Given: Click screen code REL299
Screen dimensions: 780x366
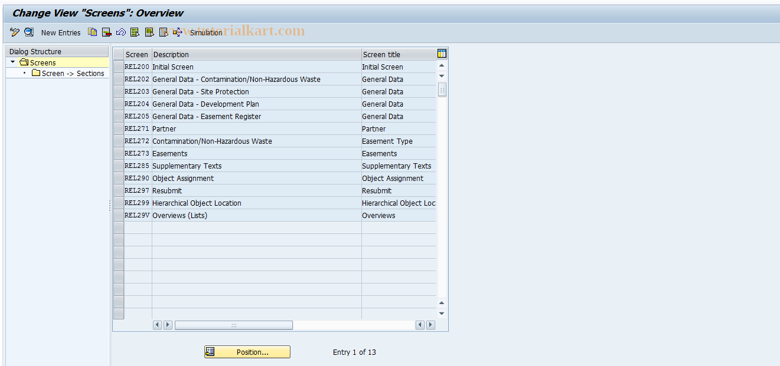Looking at the screenshot, I should pos(137,203).
